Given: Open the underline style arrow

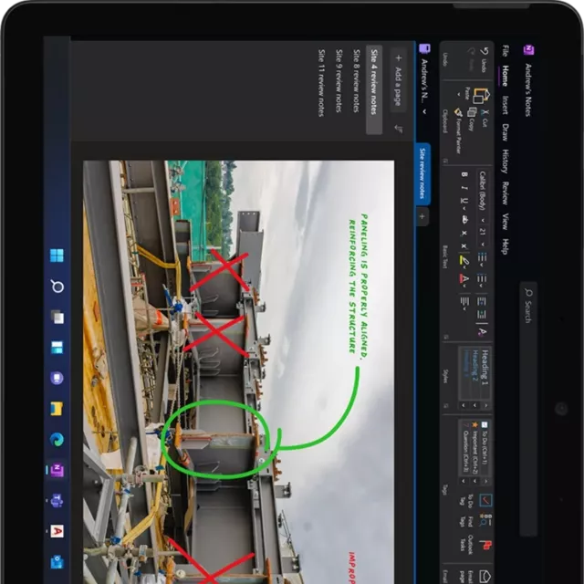Looking at the screenshot, I should [464, 208].
